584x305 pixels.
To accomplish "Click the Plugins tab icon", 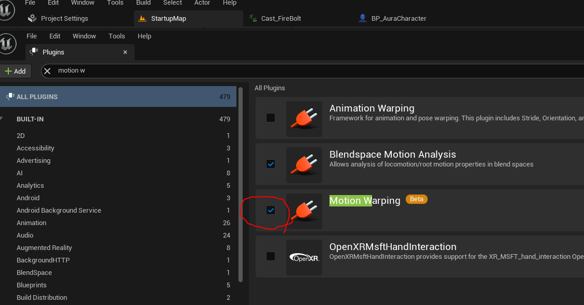I will coord(34,52).
